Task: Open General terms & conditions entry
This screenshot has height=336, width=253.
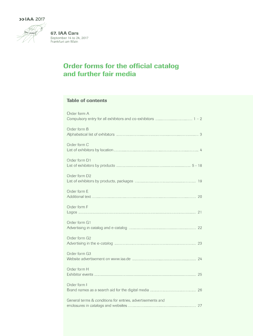Action: 116,300
